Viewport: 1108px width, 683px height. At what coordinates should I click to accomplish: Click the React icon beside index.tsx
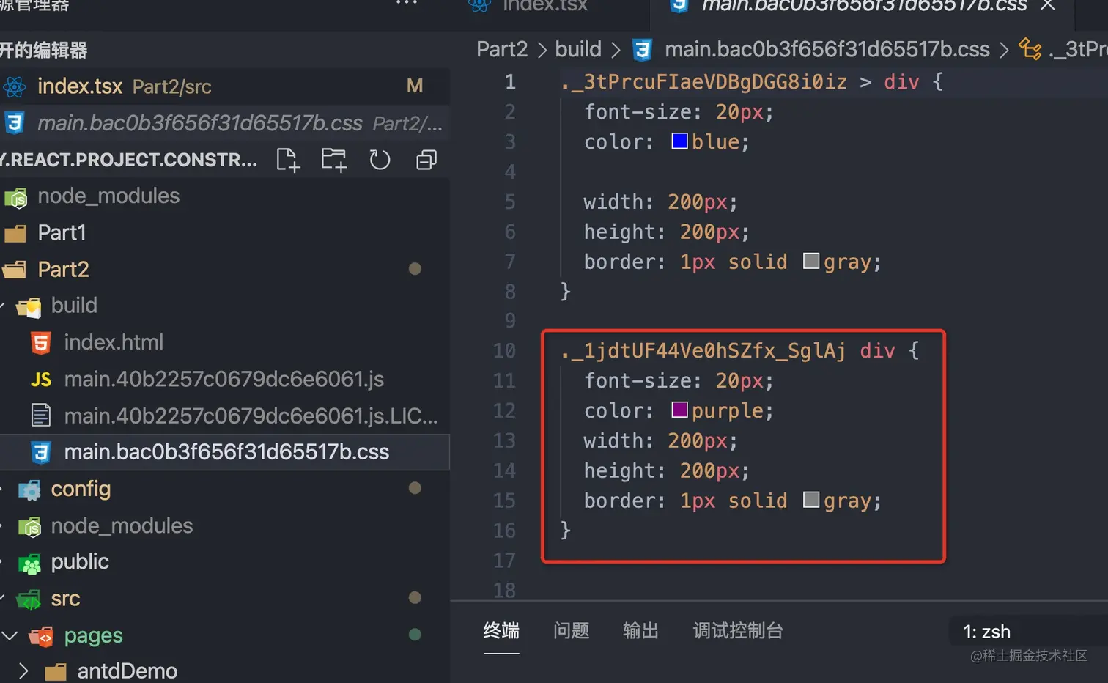click(x=16, y=86)
